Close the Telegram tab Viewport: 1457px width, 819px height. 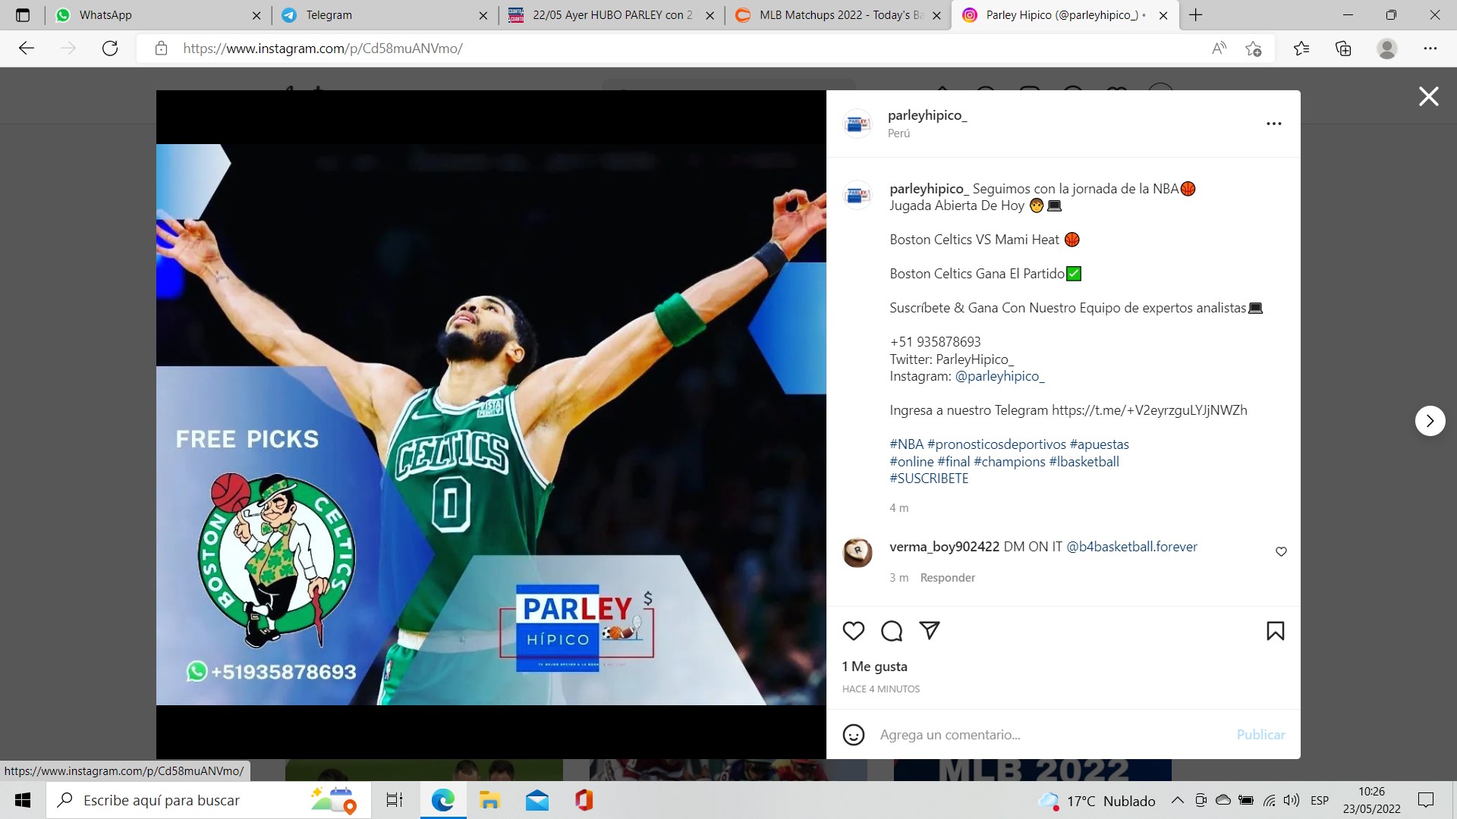(x=483, y=15)
